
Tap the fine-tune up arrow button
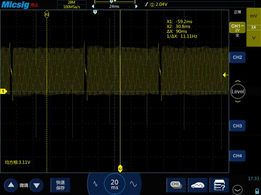point(11,185)
